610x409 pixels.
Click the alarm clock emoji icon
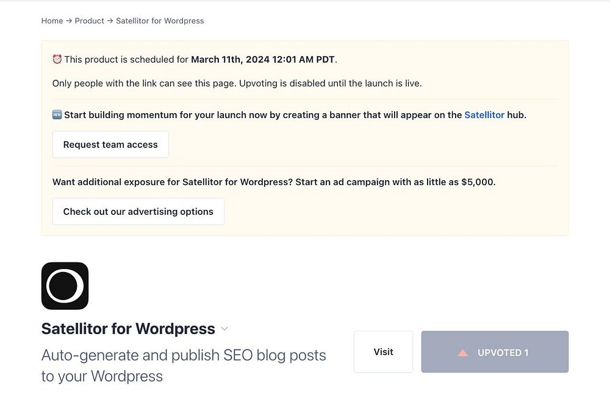tap(57, 60)
